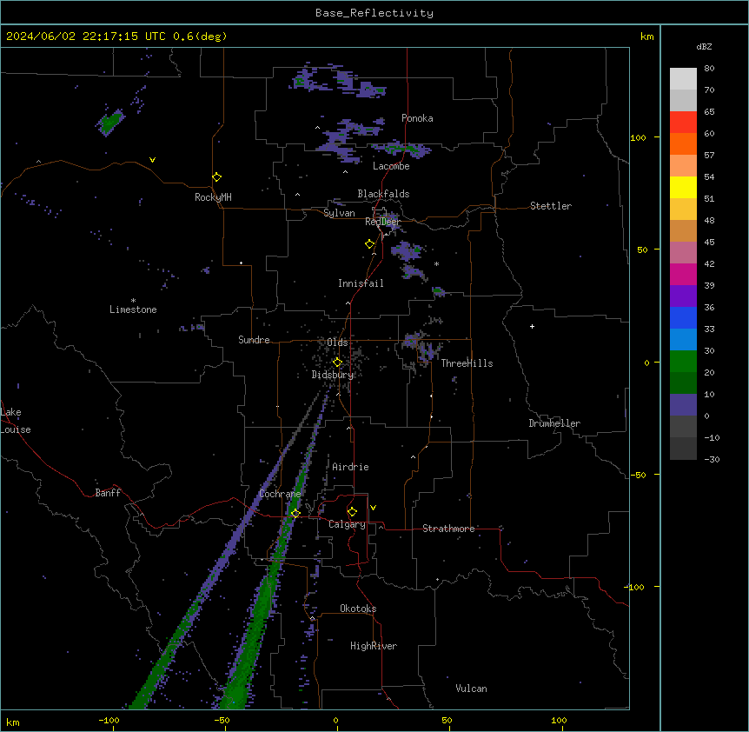The width and height of the screenshot is (749, 732).
Task: Pick the light blue 33 dBZ swatch
Action: 683,340
